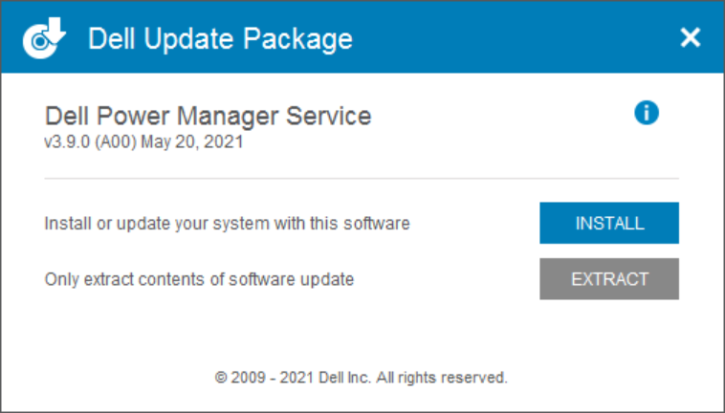725x413 pixels.
Task: Click "Install or update your system" description
Action: point(227,224)
